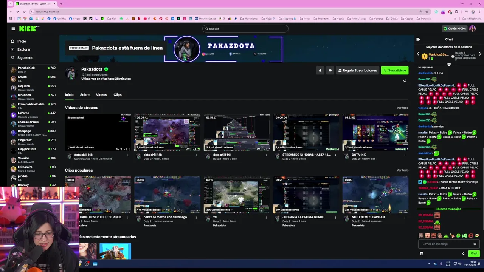Open the chat shop icon
Viewport: 484px width, 272px height.
point(422,253)
